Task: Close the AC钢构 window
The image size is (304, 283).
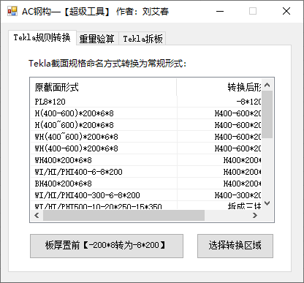Action: (x=286, y=11)
